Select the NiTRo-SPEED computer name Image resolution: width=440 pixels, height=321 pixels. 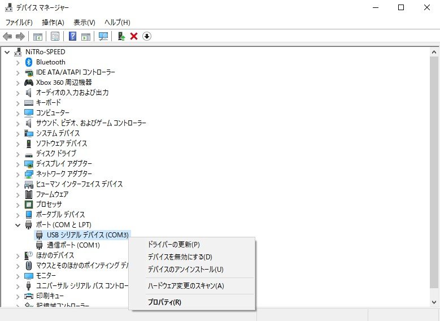click(45, 52)
